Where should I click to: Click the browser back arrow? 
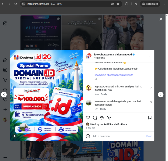click(3, 4)
